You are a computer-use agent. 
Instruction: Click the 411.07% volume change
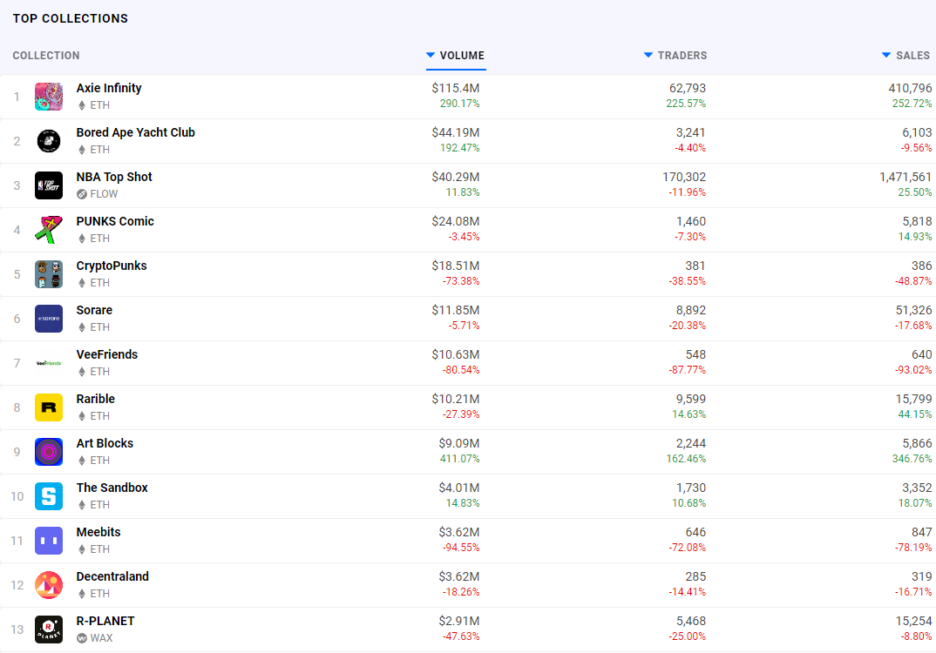[459, 459]
